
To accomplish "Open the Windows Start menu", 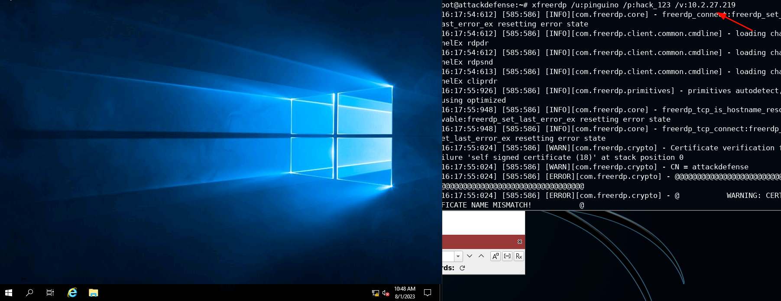I will tap(9, 293).
